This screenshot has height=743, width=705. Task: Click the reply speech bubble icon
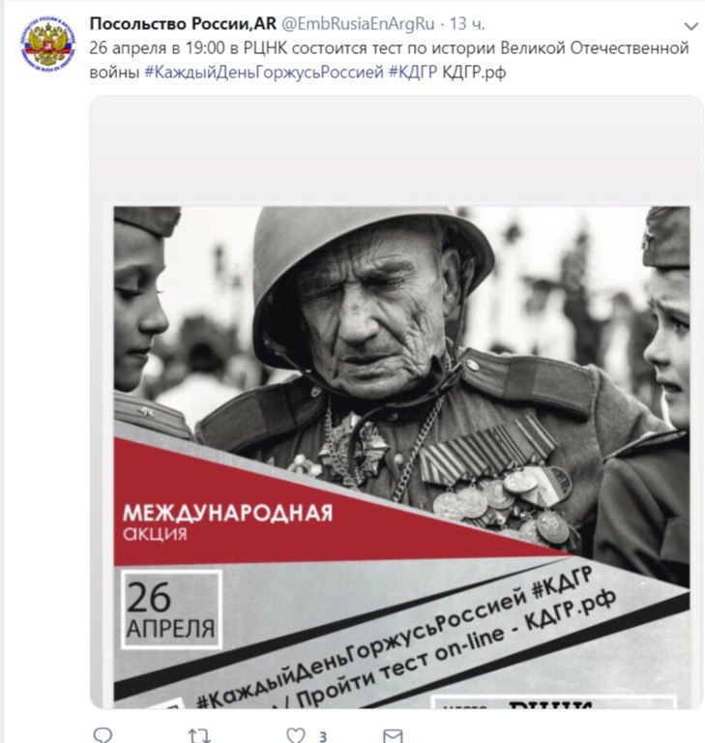(103, 735)
